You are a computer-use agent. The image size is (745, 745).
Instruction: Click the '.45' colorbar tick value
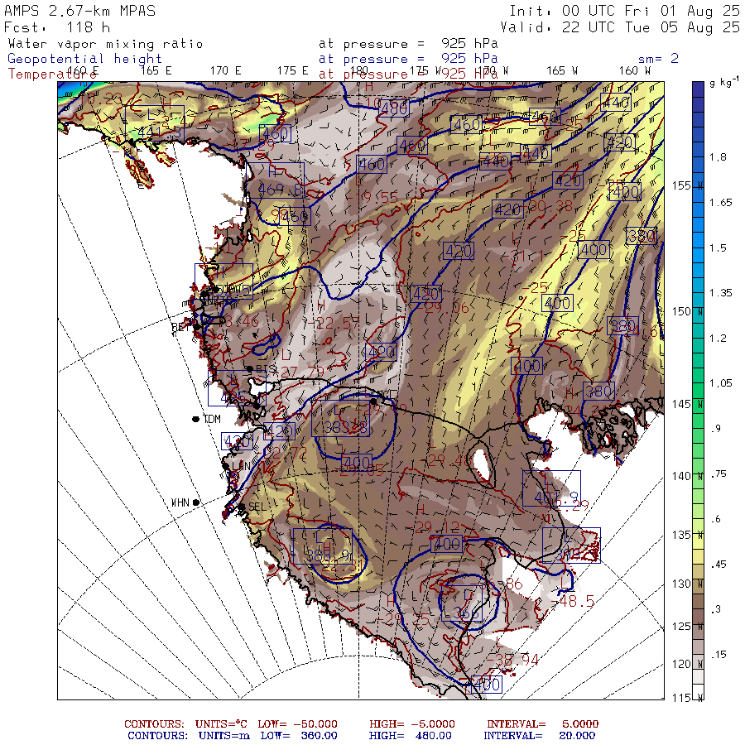pos(719,565)
